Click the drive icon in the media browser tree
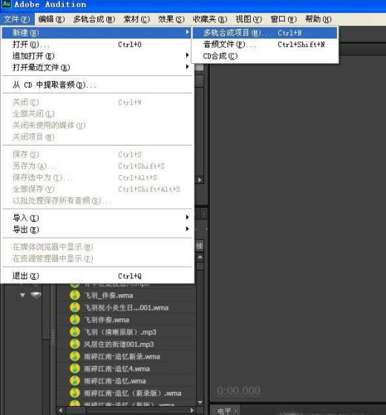The height and width of the screenshot is (415, 386). [36, 295]
